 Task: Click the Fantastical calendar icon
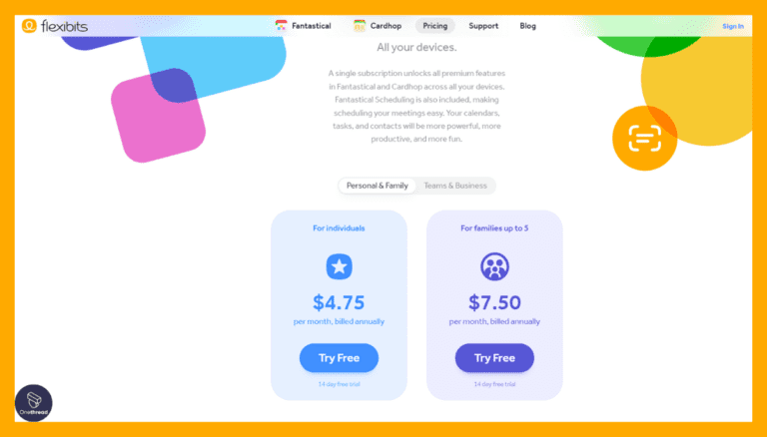282,26
